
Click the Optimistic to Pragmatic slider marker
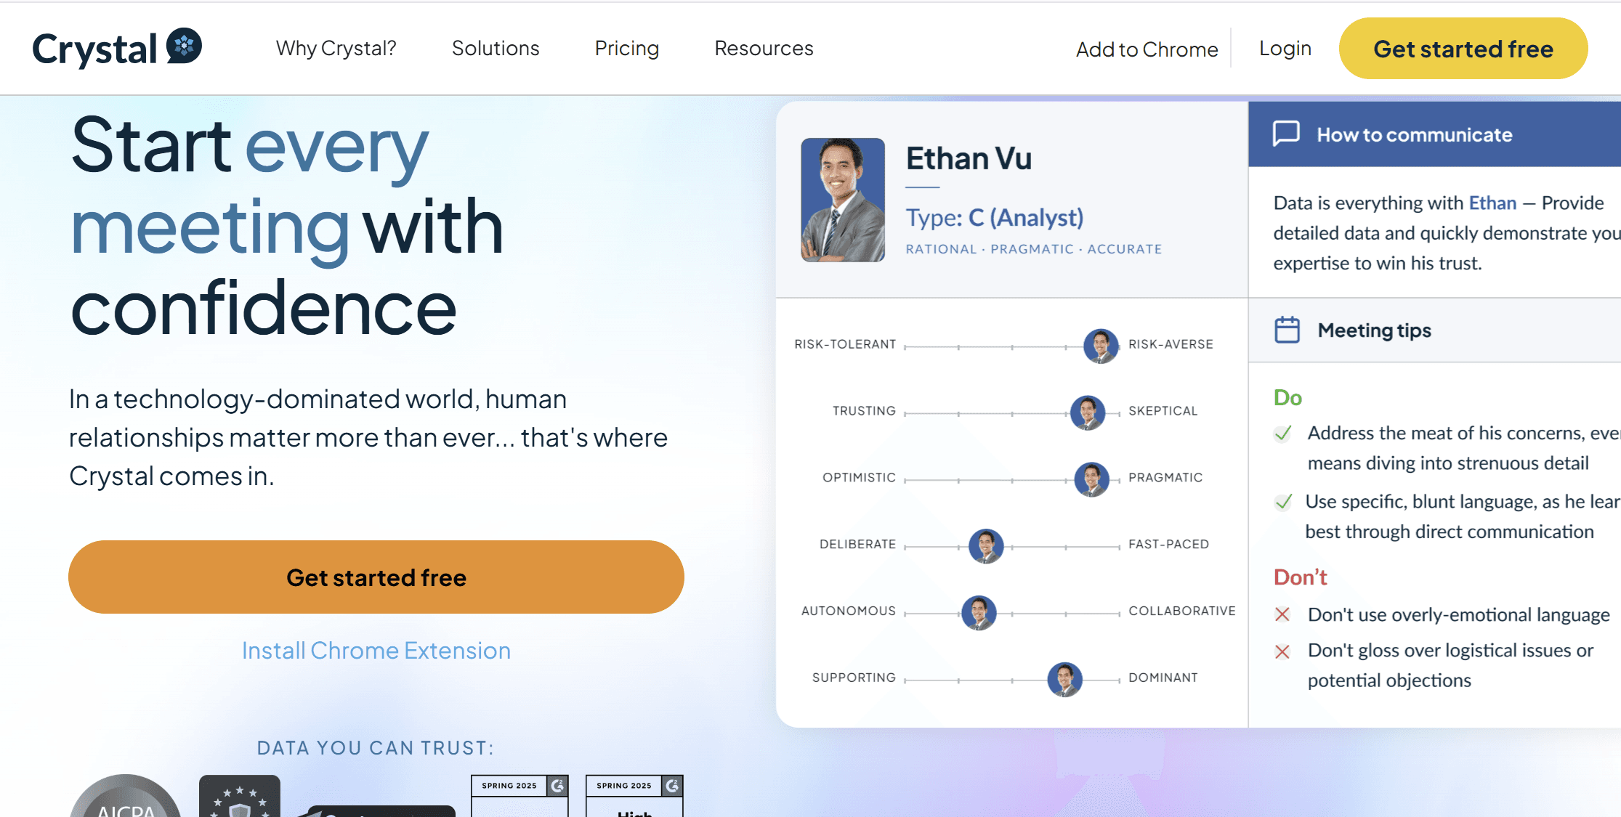(x=1091, y=479)
